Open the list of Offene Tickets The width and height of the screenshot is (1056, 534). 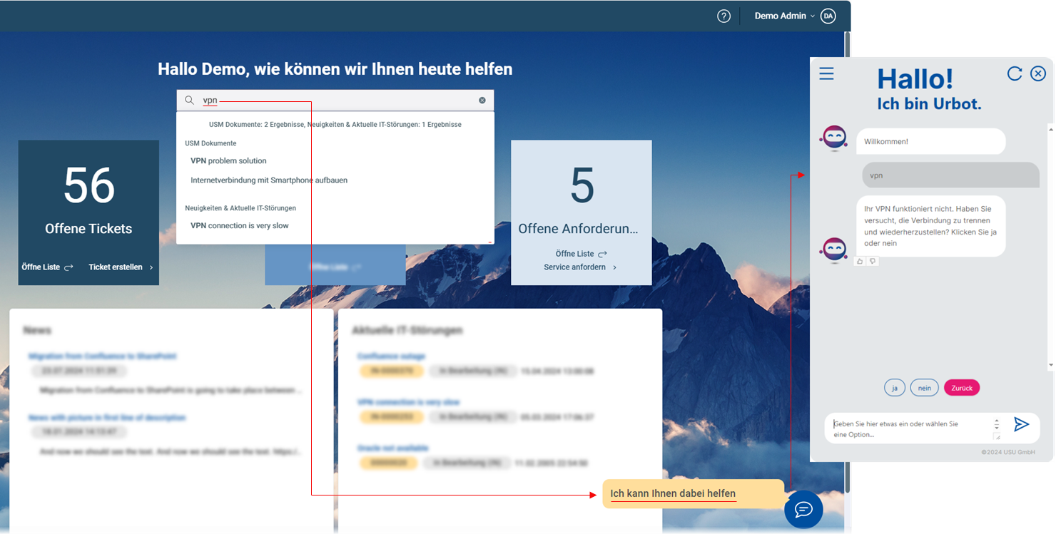pos(47,267)
